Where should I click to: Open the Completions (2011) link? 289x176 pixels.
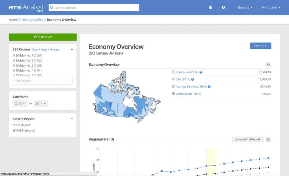pos(188,94)
